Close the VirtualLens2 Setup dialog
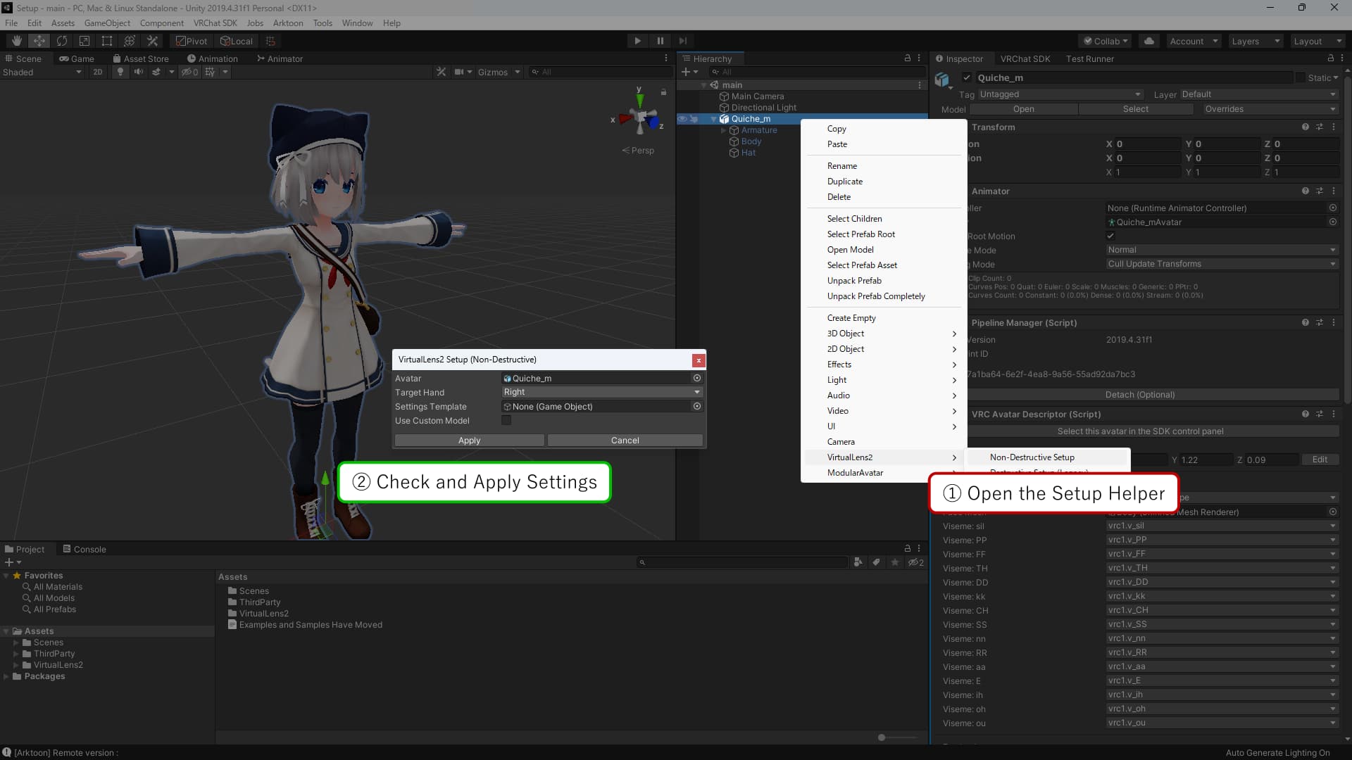Image resolution: width=1352 pixels, height=760 pixels. pyautogui.click(x=699, y=360)
